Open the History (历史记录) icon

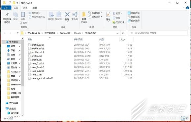click(x=114, y=22)
